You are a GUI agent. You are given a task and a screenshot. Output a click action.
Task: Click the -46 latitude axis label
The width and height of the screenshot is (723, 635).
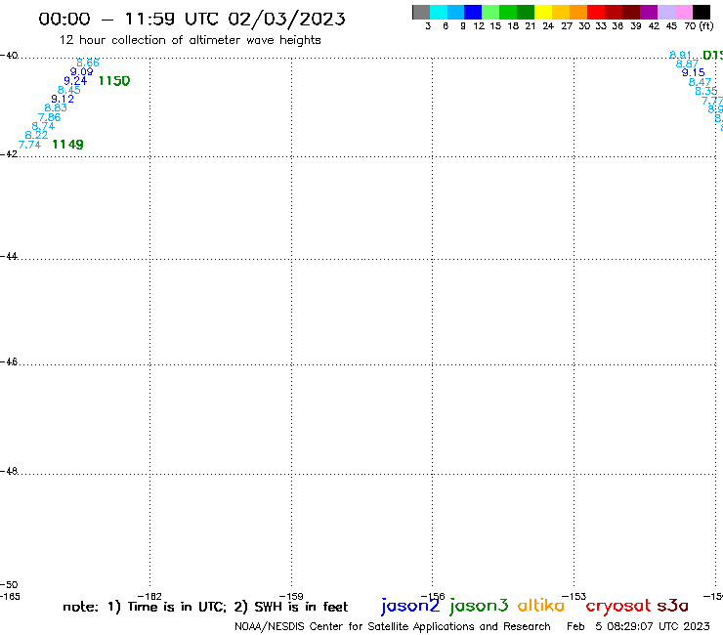click(x=9, y=361)
